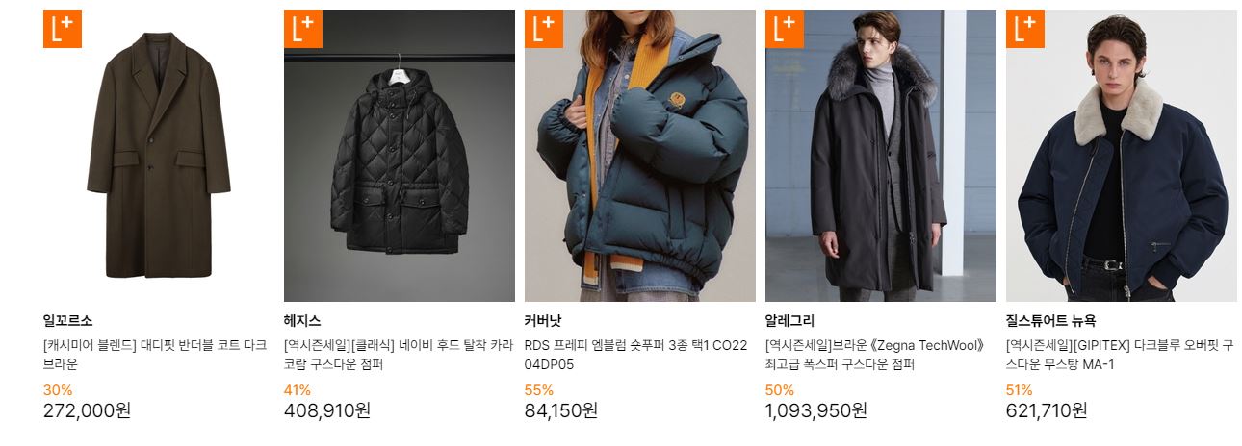Open the dark brown double coat image

click(x=159, y=156)
